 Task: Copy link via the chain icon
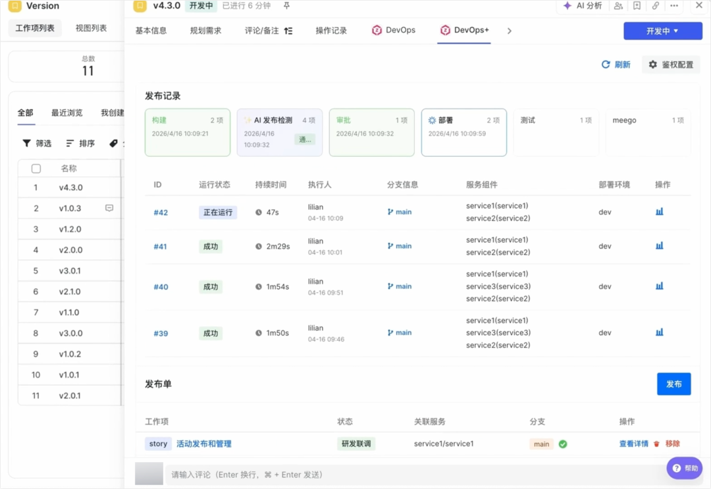tap(655, 6)
